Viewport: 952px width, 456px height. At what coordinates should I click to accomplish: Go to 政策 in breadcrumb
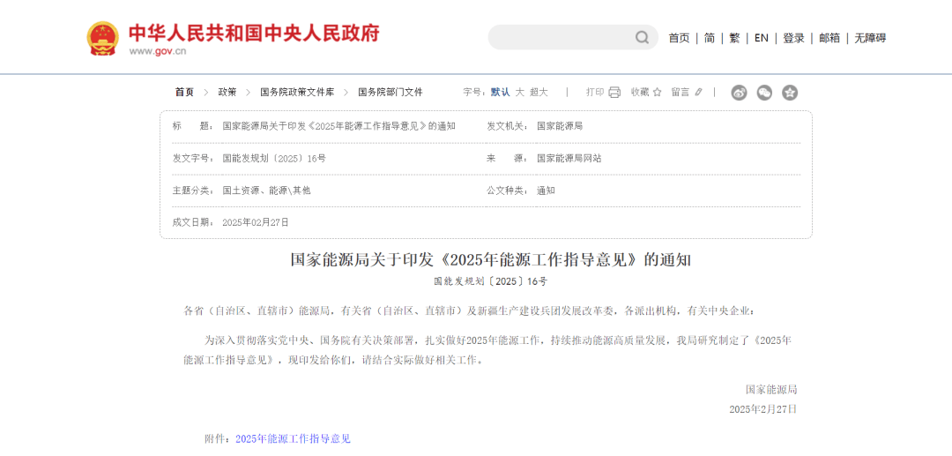pos(227,93)
